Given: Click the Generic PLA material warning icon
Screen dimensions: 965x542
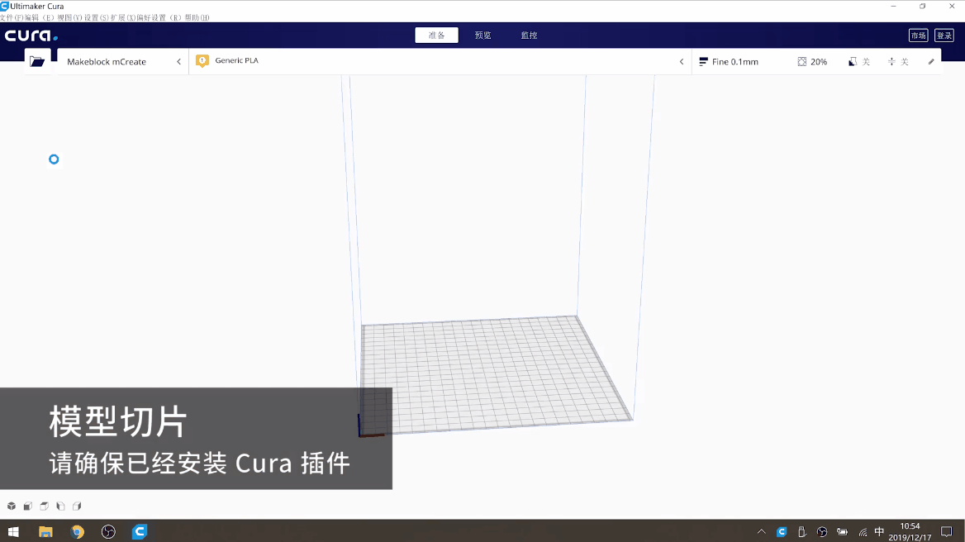Looking at the screenshot, I should (x=202, y=61).
